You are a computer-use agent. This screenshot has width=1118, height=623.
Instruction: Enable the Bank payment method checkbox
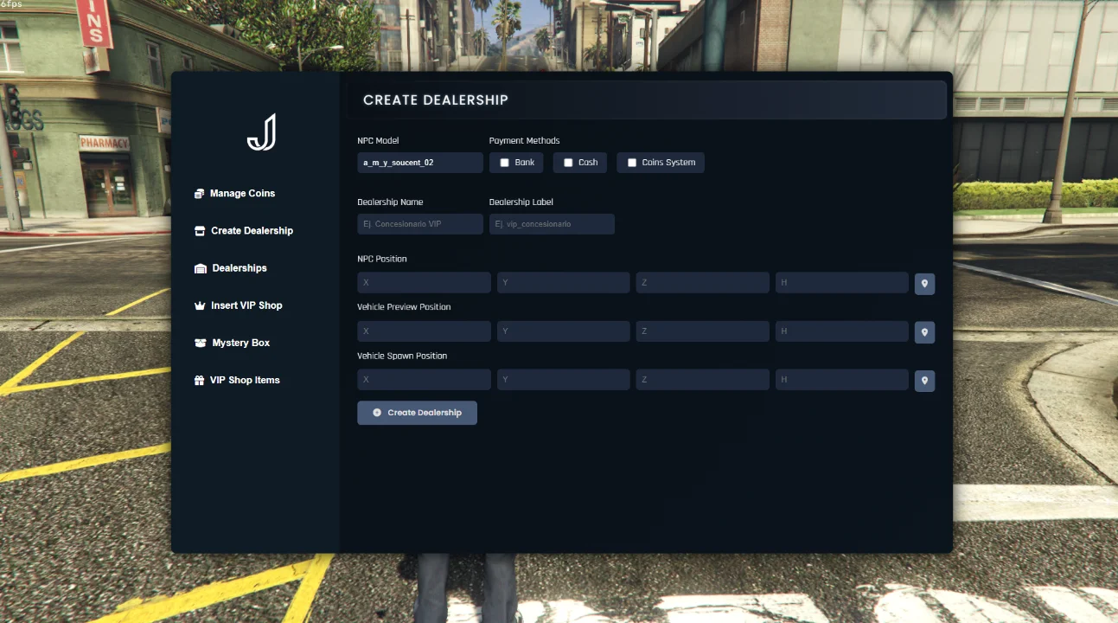click(504, 163)
